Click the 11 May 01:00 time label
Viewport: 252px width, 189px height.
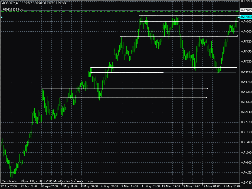151,187
